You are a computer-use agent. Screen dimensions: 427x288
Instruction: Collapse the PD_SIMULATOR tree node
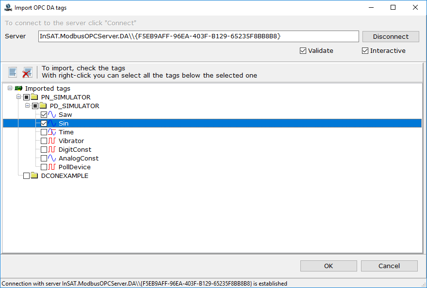[x=28, y=105]
